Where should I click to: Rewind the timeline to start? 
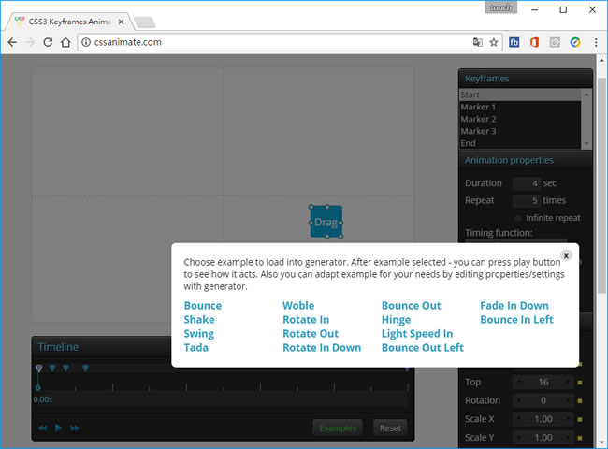coord(43,428)
